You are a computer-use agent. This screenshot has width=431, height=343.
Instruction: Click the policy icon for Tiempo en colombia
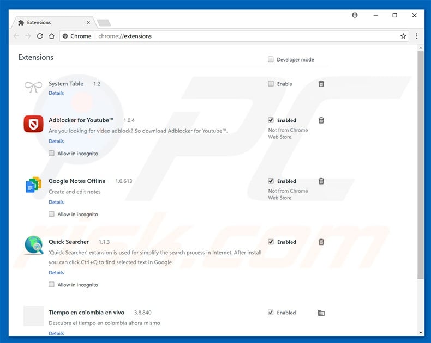click(321, 313)
